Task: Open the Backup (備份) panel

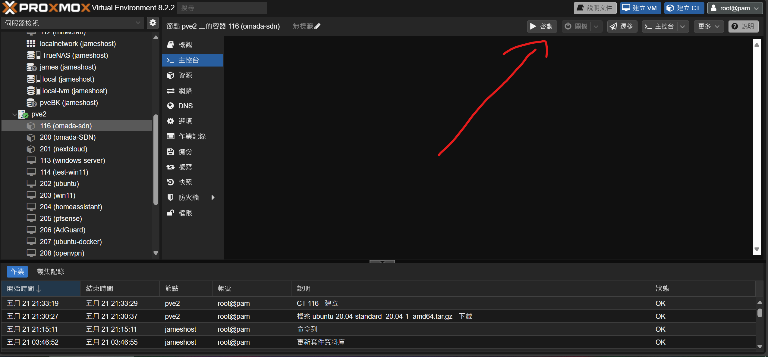Action: [185, 151]
